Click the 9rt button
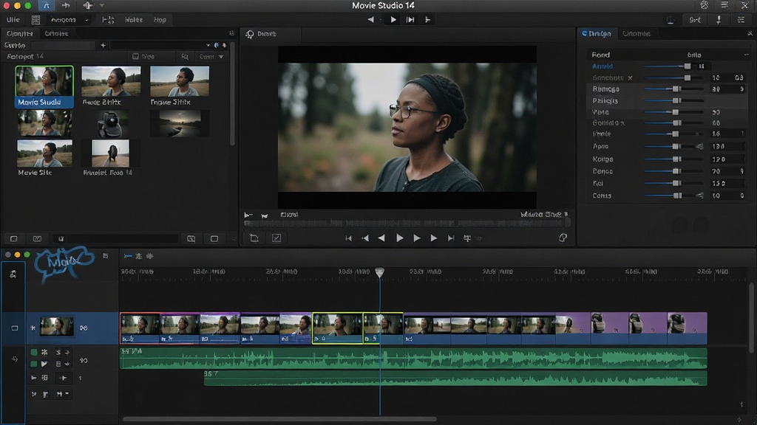757x425 pixels. point(695,20)
